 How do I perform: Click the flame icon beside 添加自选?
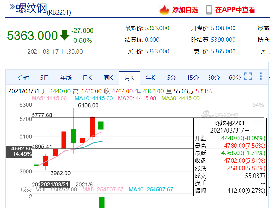point(164,10)
